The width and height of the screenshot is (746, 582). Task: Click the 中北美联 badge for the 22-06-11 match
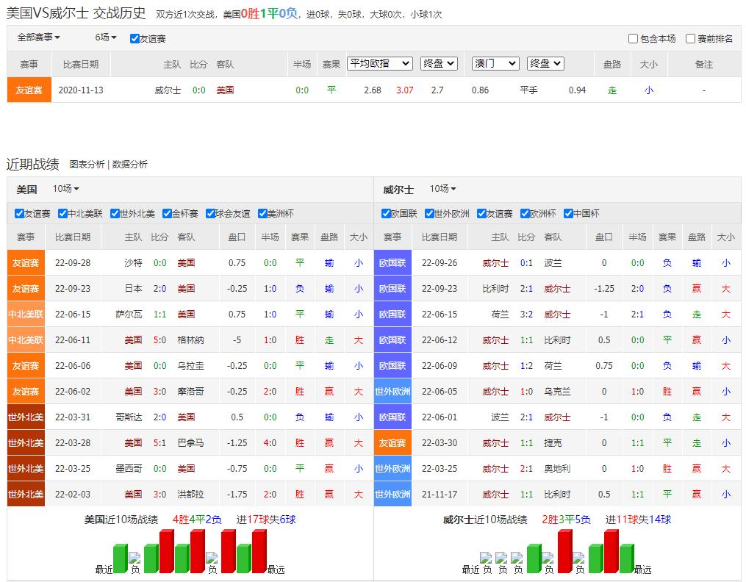[26, 339]
